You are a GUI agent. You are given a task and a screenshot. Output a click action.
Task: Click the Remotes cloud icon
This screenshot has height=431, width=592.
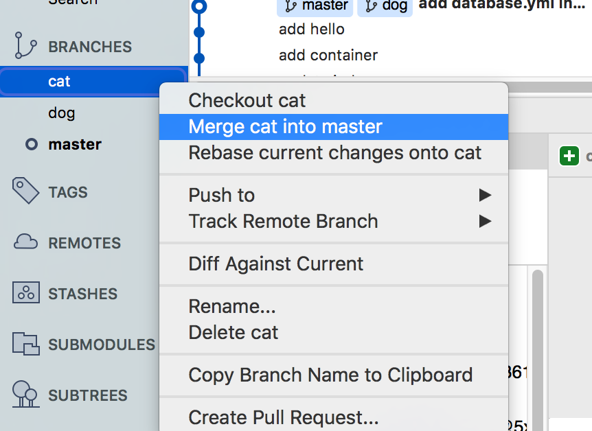26,242
